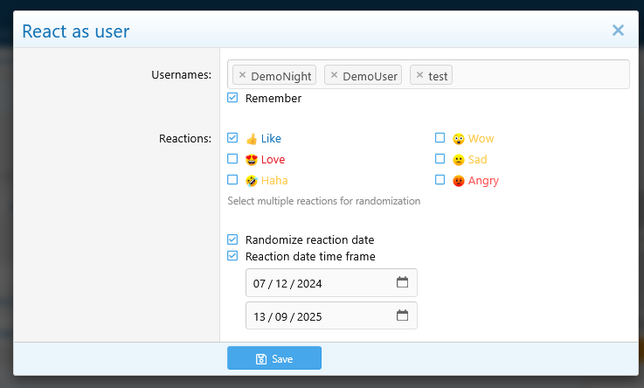Disable Randomize reaction date option
The width and height of the screenshot is (644, 388).
point(232,239)
